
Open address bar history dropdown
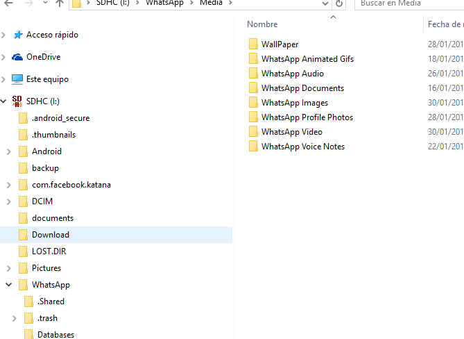click(x=325, y=3)
